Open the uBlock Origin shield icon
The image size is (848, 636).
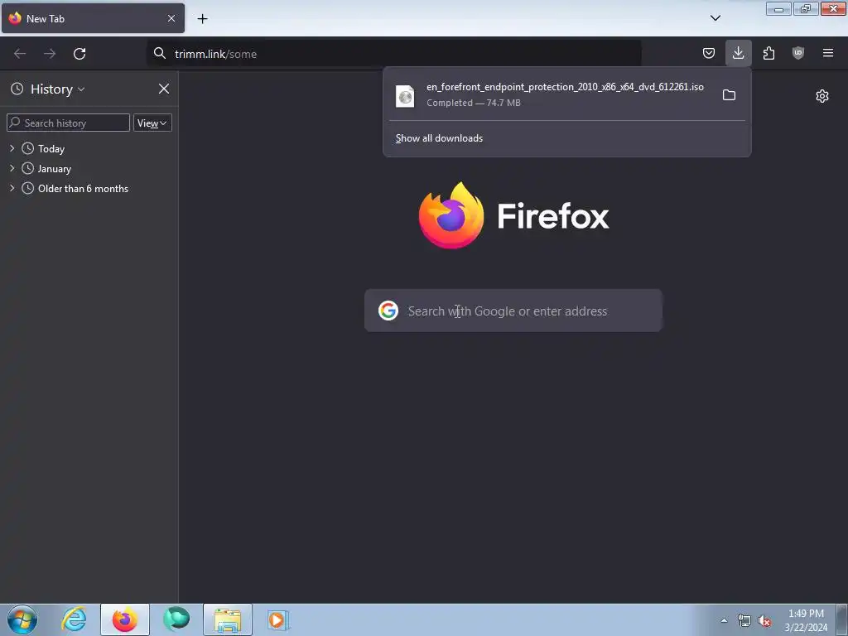click(798, 53)
